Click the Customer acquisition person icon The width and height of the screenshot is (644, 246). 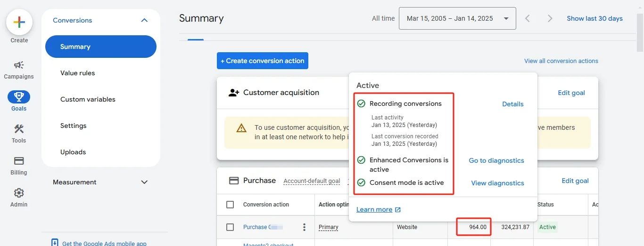(234, 93)
